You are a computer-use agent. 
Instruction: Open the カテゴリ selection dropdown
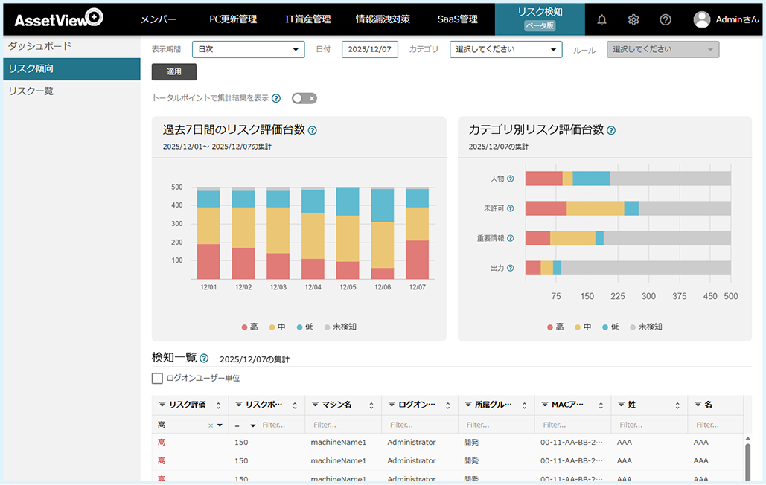(505, 49)
